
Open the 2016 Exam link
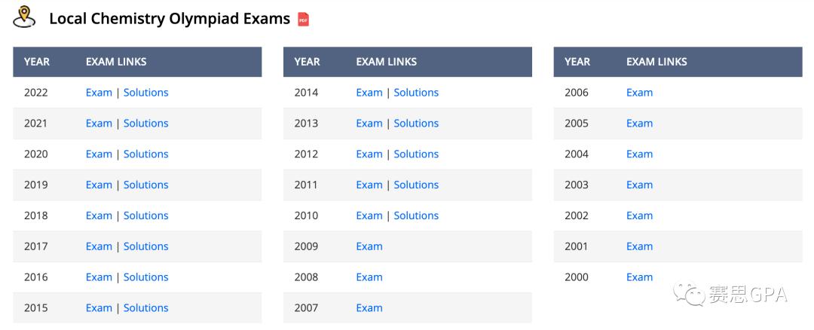coord(99,277)
